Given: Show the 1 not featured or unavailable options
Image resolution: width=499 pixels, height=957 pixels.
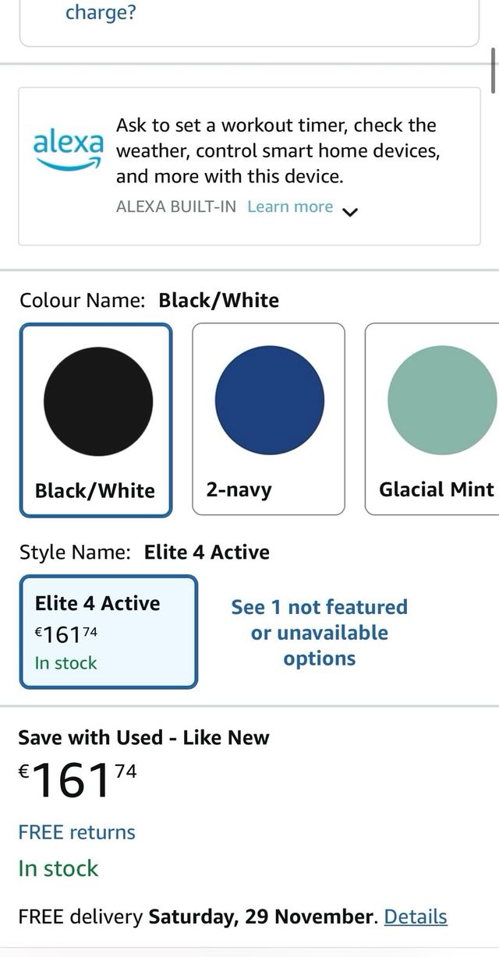Looking at the screenshot, I should coord(319,632).
